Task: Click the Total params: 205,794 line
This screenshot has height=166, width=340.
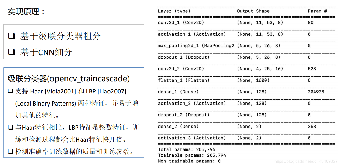Action: pos(186,149)
